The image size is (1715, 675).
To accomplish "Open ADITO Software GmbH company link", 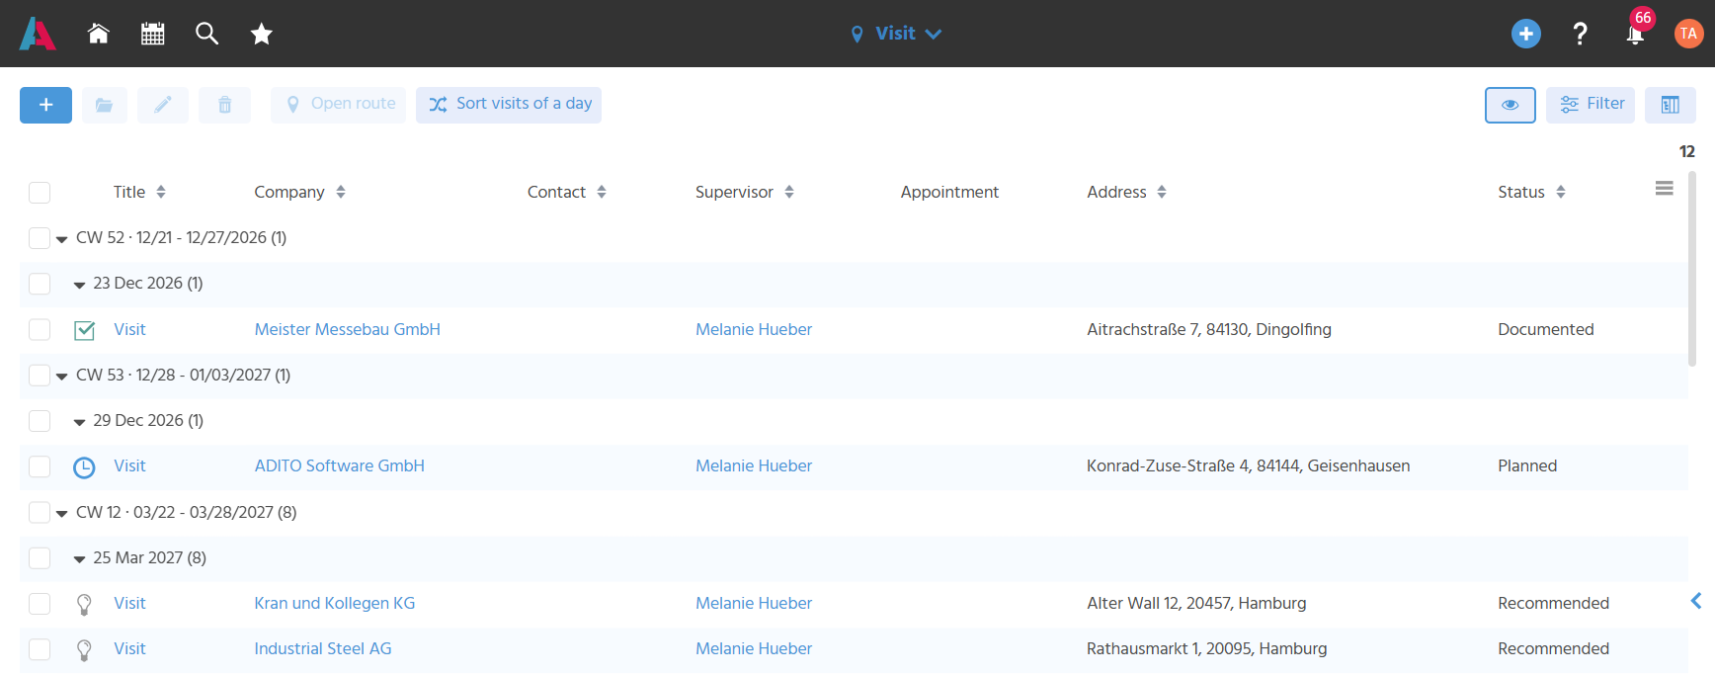I will tap(340, 465).
